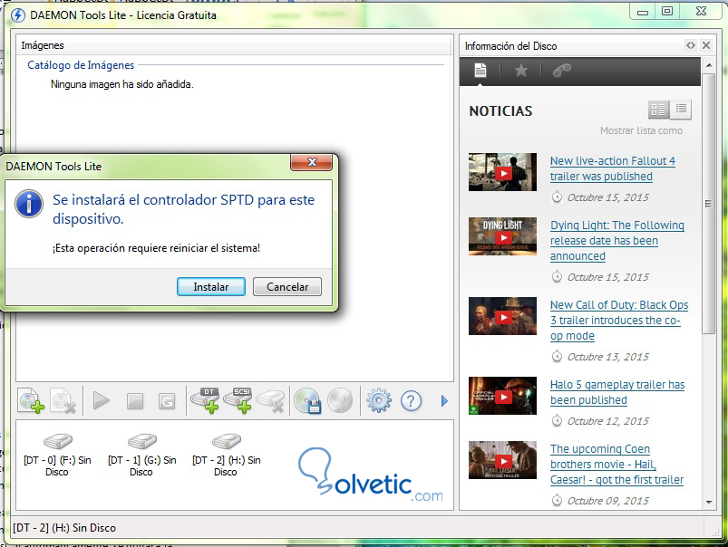Click the Reload mounted image icon
This screenshot has height=547, width=728.
coord(167,401)
